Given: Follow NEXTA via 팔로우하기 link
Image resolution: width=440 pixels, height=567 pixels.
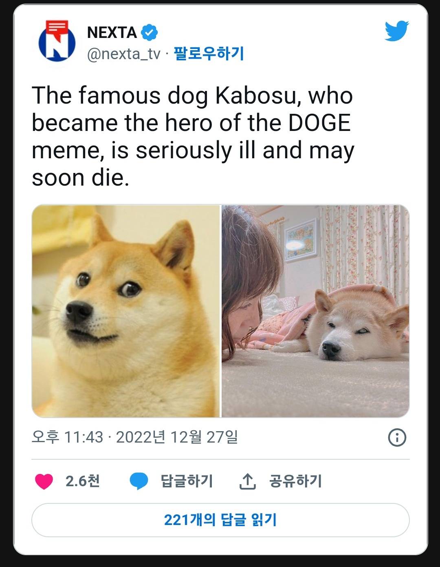Looking at the screenshot, I should click(x=209, y=53).
